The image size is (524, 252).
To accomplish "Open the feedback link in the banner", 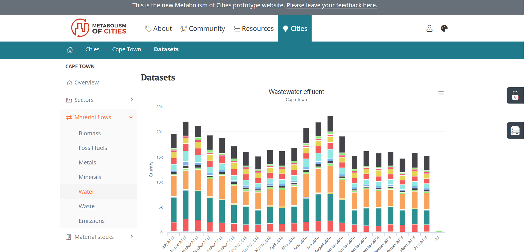I will click(332, 5).
